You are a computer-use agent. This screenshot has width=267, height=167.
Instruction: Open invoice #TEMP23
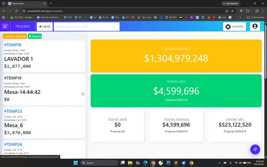tap(13, 111)
